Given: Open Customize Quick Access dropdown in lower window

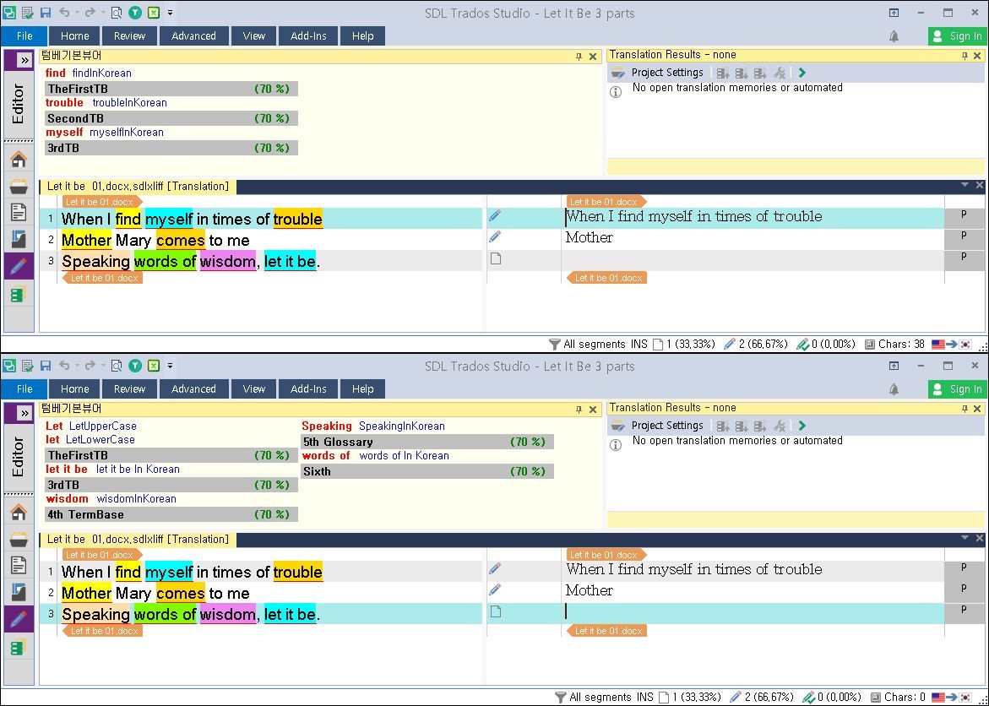Looking at the screenshot, I should pos(171,366).
